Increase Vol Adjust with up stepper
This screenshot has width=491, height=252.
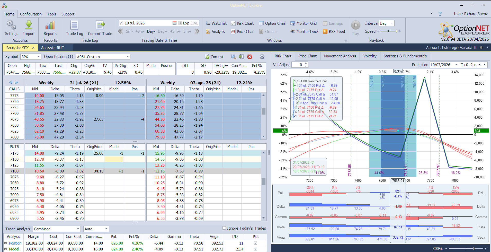[306, 63]
